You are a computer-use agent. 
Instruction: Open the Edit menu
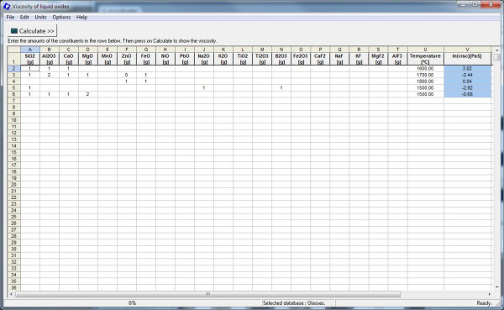(24, 18)
